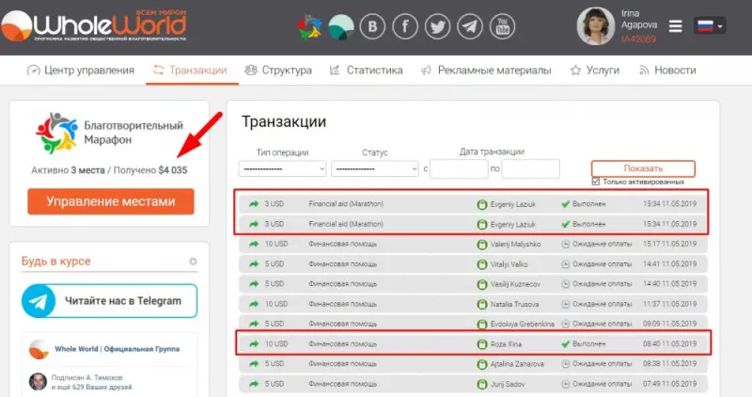Open the teal round globe icon in header
Viewport: 752px width, 397px height.
click(x=341, y=26)
